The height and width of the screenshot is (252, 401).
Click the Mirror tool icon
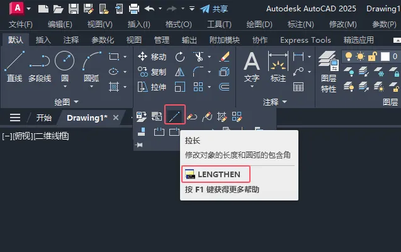click(180, 72)
